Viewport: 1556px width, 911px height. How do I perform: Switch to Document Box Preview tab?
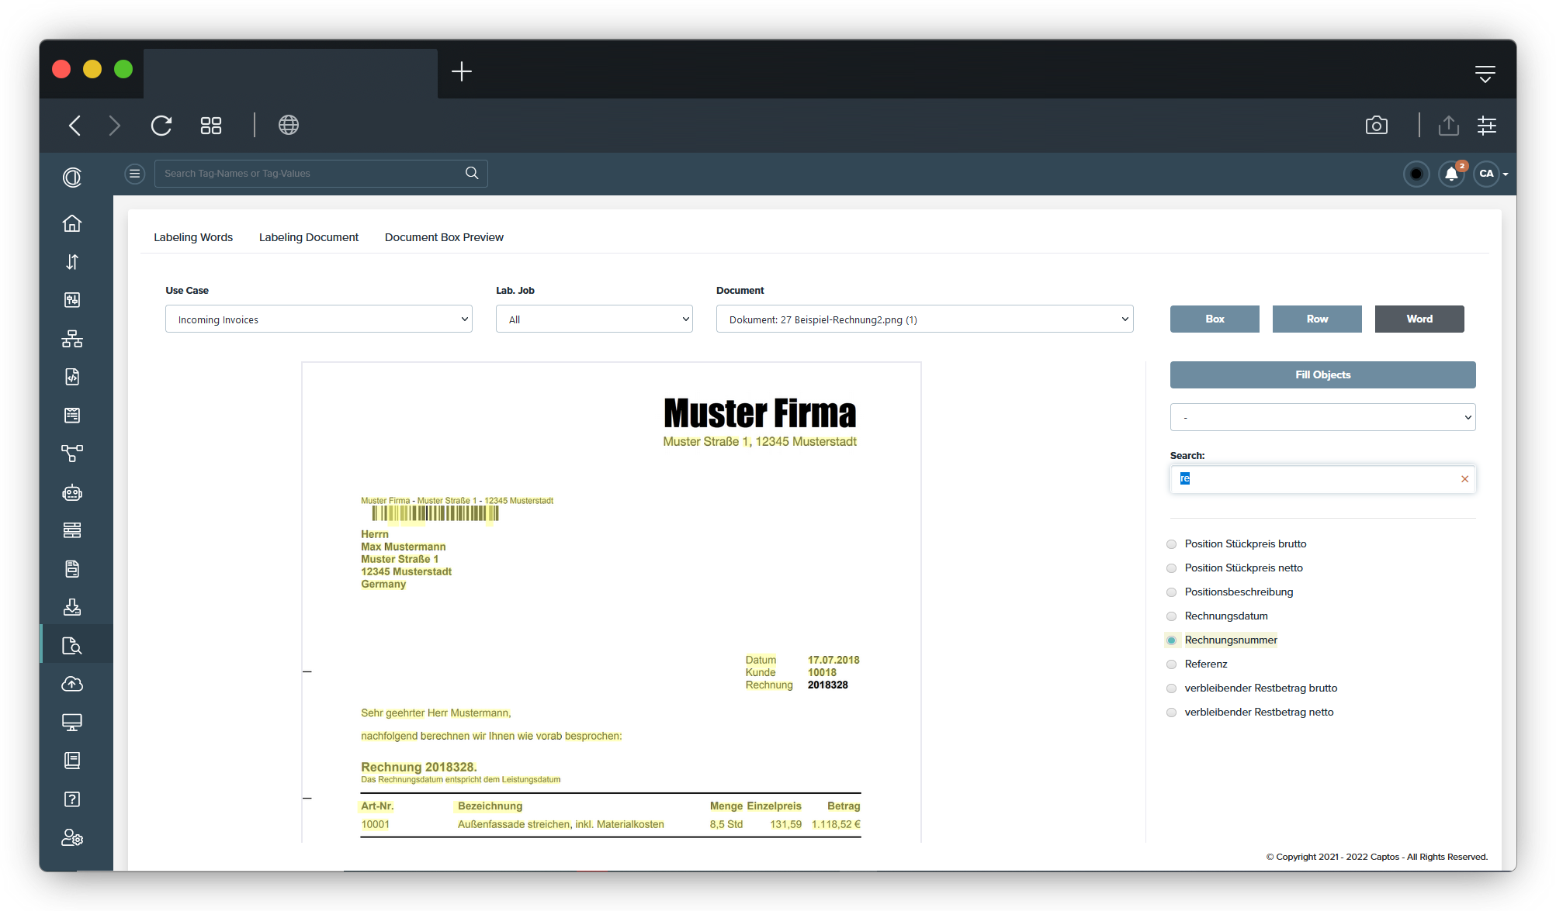[x=444, y=237]
